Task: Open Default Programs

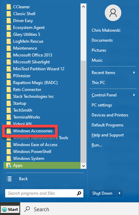Action: (x=108, y=125)
